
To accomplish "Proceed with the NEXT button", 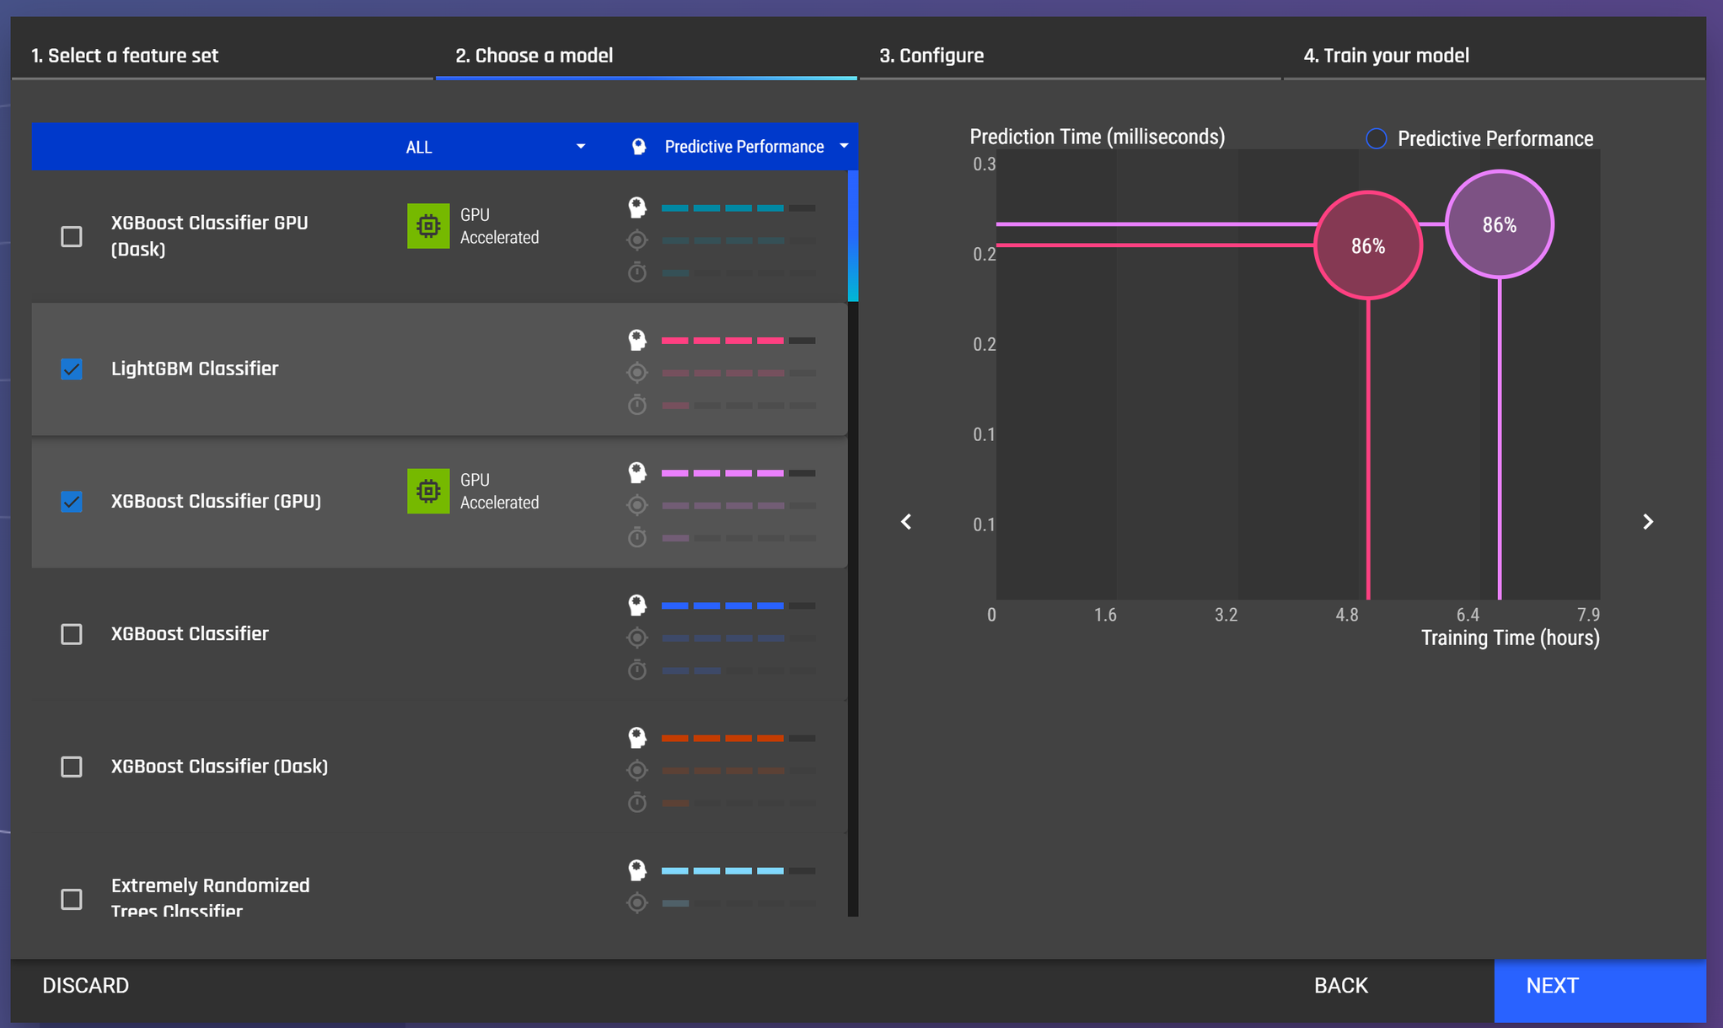I will tap(1600, 990).
